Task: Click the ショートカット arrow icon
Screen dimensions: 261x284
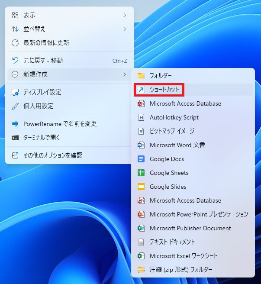Action: (x=141, y=90)
